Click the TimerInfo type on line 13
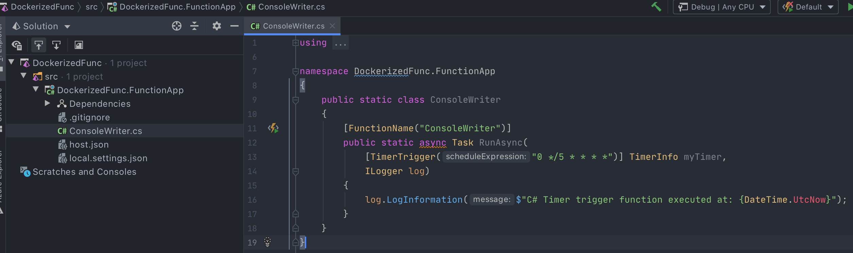 click(x=654, y=157)
